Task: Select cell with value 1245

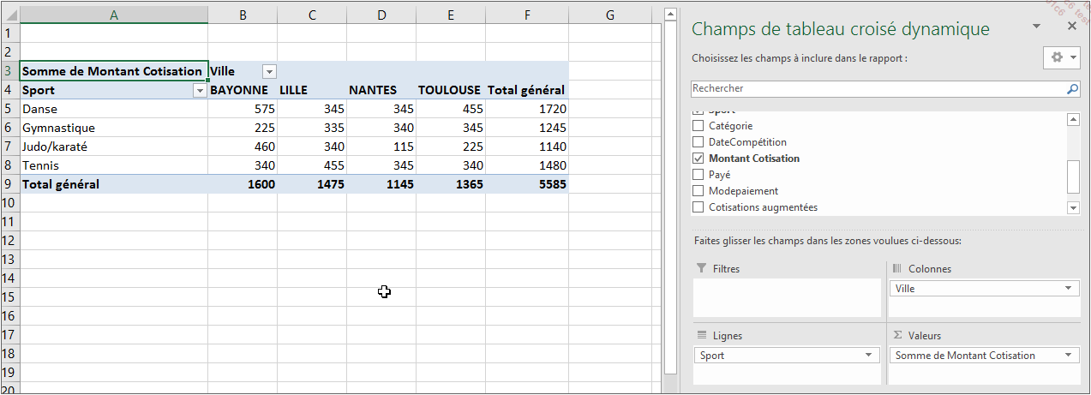Action: 527,128
